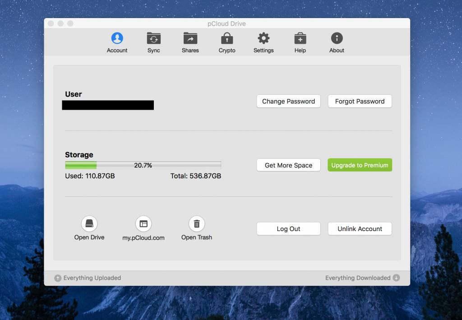Select the "Total: 536.87GB" text

coord(196,176)
